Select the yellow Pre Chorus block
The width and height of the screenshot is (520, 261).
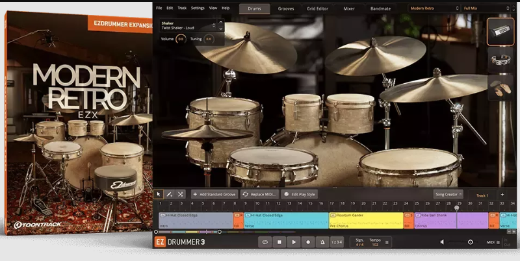(366, 221)
